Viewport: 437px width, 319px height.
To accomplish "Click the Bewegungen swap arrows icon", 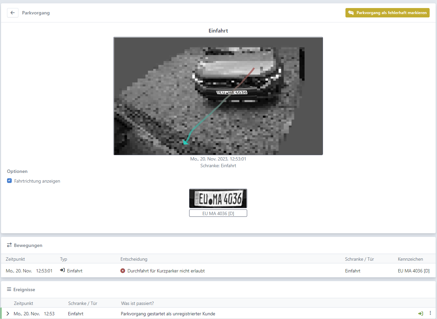I will [9, 245].
